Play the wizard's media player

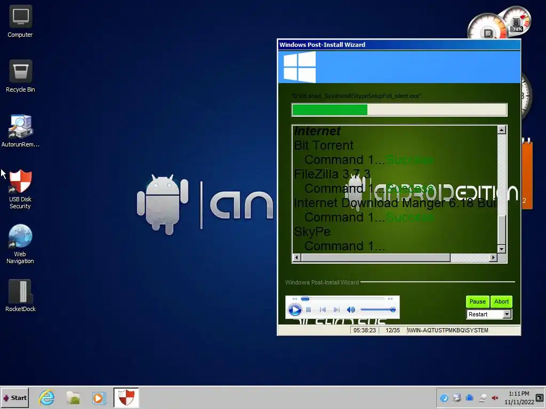(294, 309)
